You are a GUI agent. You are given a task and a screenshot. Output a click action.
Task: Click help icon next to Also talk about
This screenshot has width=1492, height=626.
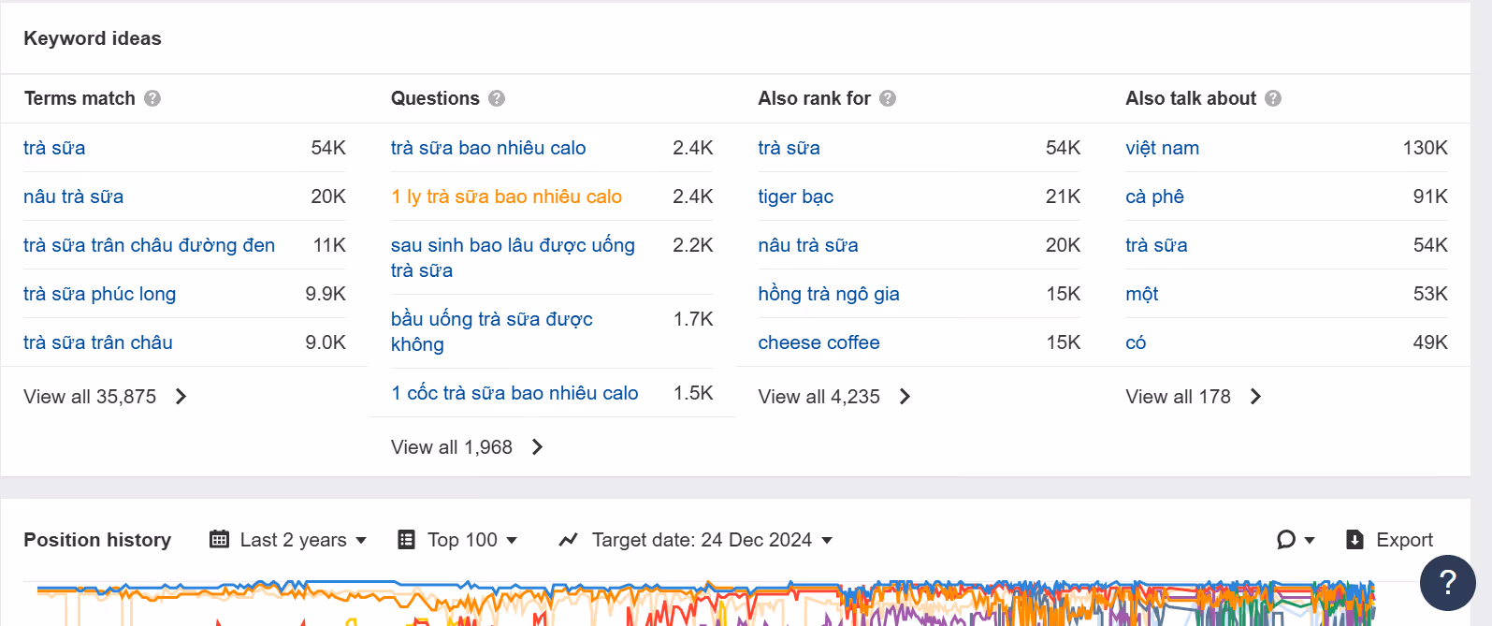click(x=1273, y=98)
